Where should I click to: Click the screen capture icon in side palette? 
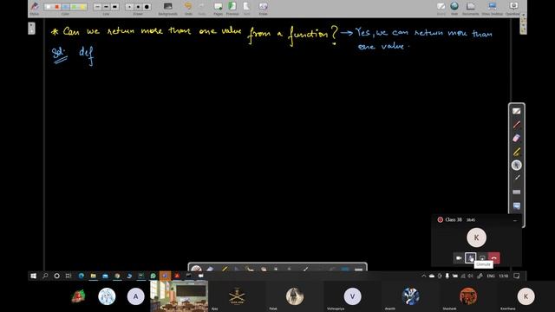pyautogui.click(x=517, y=205)
